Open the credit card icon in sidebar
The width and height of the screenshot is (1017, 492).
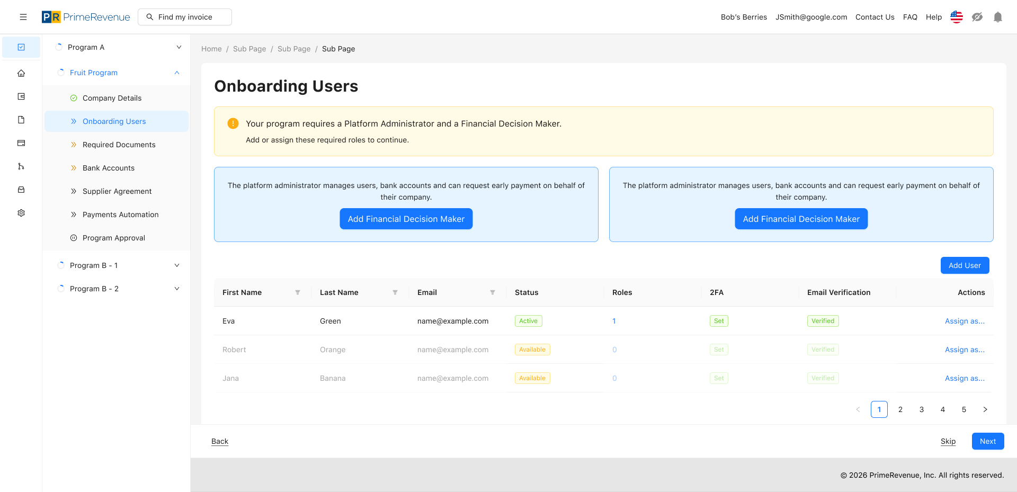(21, 143)
